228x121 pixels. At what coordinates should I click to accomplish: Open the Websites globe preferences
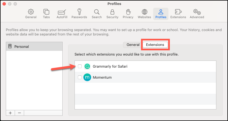(x=144, y=14)
